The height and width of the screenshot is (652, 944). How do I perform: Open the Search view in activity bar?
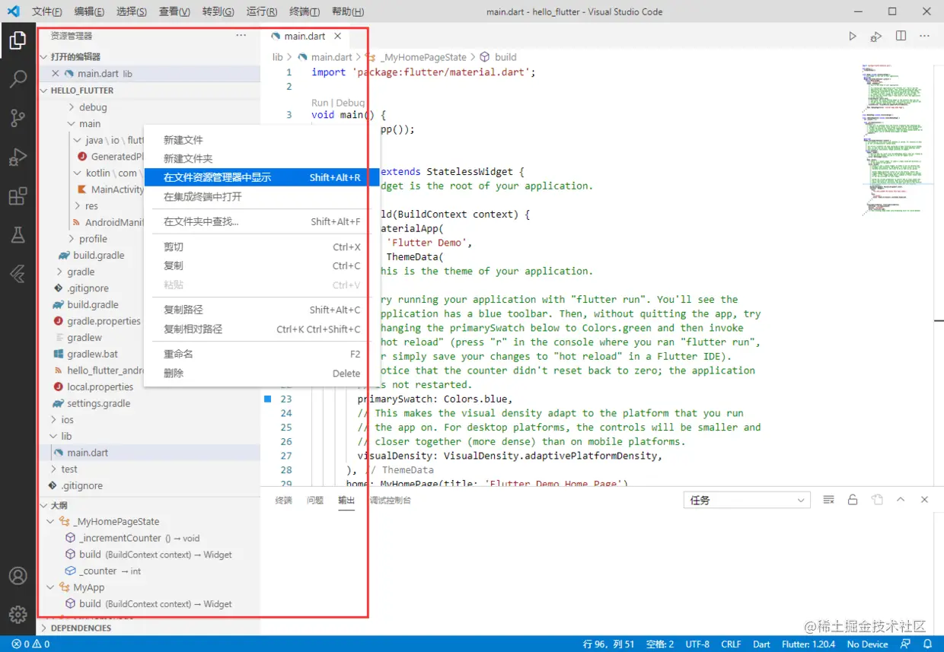tap(18, 79)
